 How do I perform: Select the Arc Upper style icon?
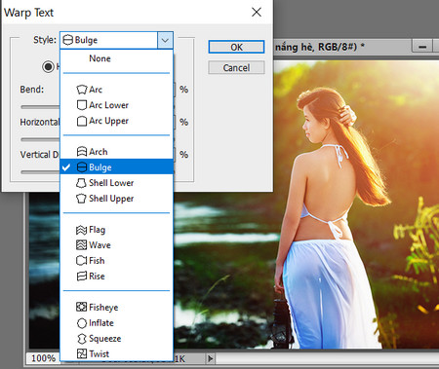(x=82, y=121)
